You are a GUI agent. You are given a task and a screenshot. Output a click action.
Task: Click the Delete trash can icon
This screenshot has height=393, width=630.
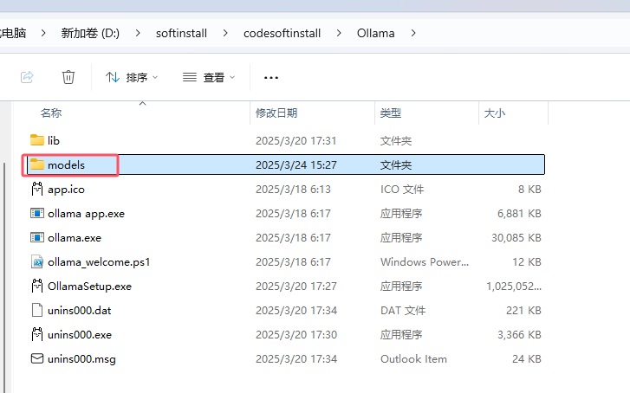[68, 77]
